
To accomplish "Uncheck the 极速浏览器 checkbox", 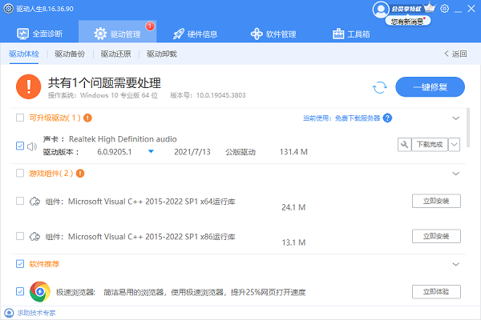I will coord(20,291).
